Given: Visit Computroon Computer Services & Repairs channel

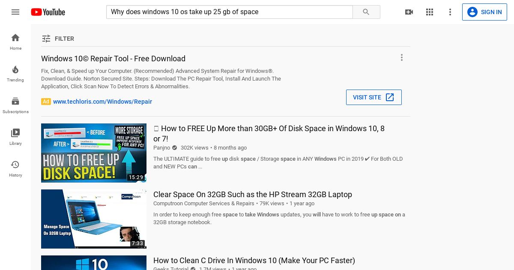Looking at the screenshot, I should point(204,204).
